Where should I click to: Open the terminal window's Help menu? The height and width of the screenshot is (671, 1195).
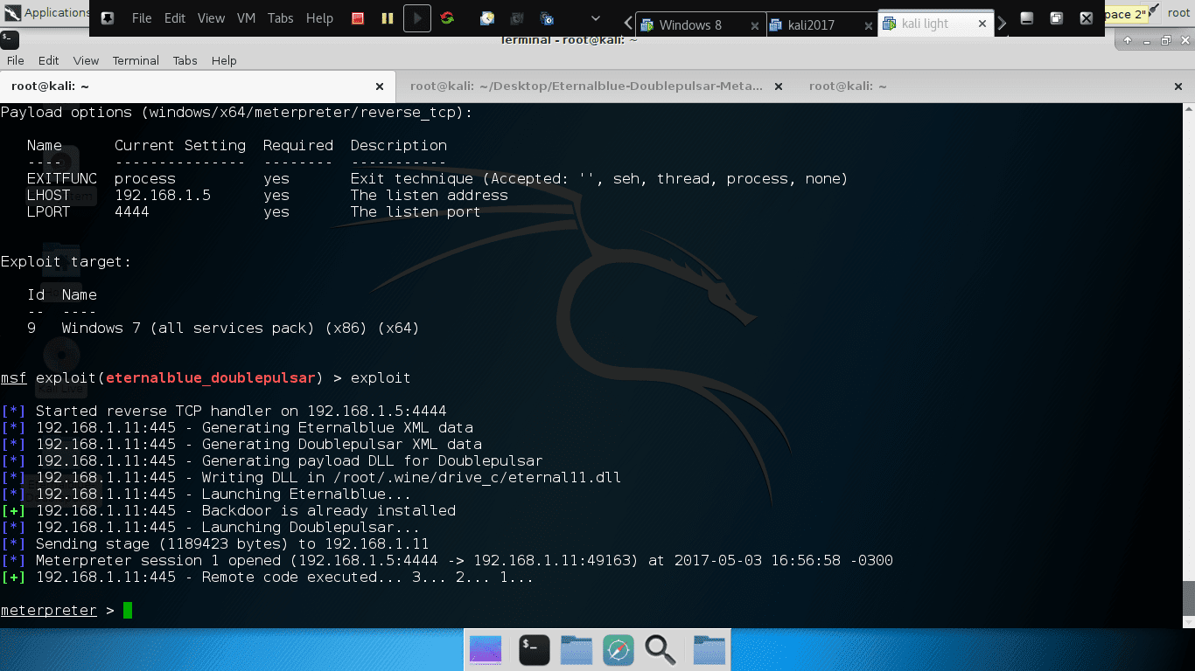pyautogui.click(x=224, y=60)
